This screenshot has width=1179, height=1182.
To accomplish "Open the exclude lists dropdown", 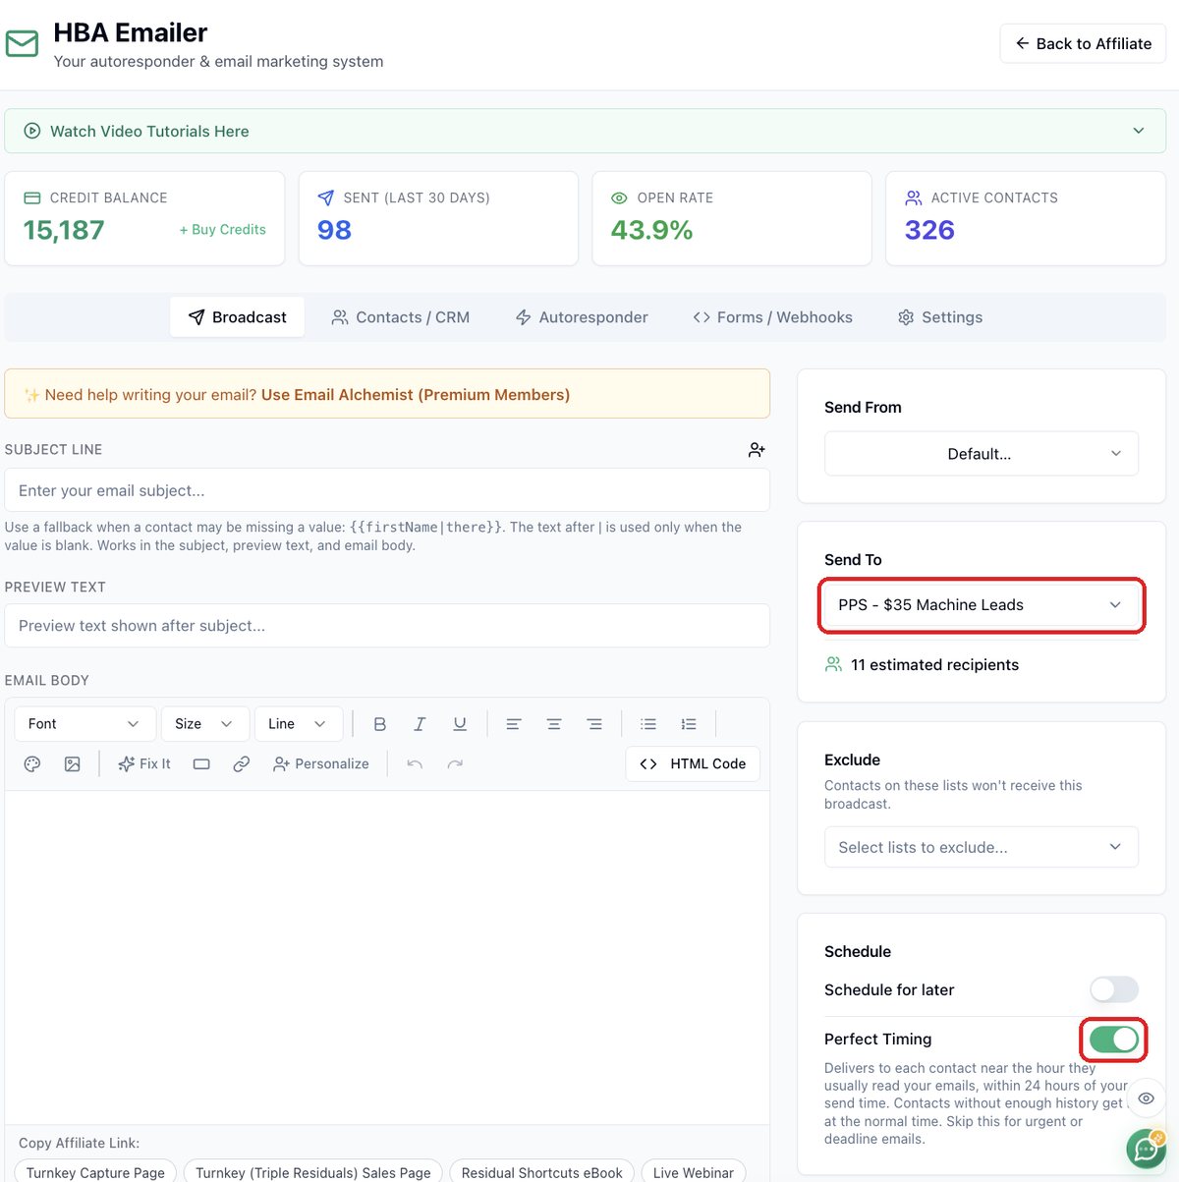I will click(x=982, y=847).
